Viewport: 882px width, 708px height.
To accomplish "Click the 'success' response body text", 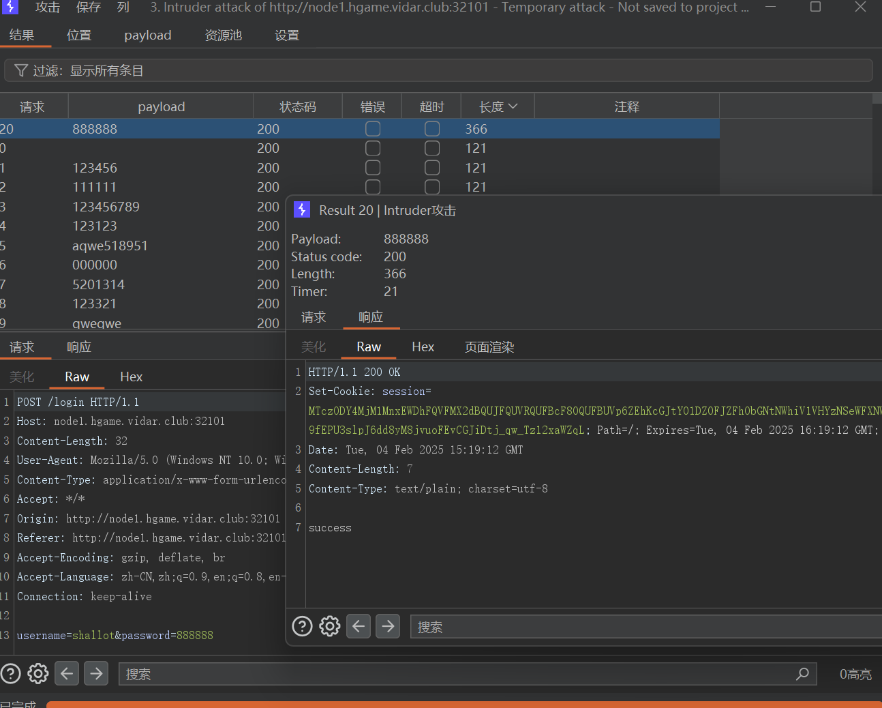I will (x=330, y=528).
